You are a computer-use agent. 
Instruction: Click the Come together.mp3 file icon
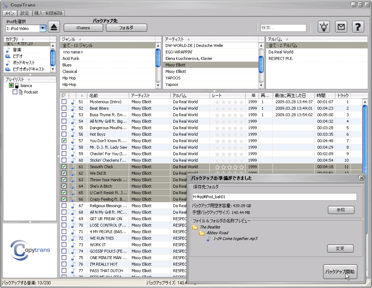[x=209, y=239]
